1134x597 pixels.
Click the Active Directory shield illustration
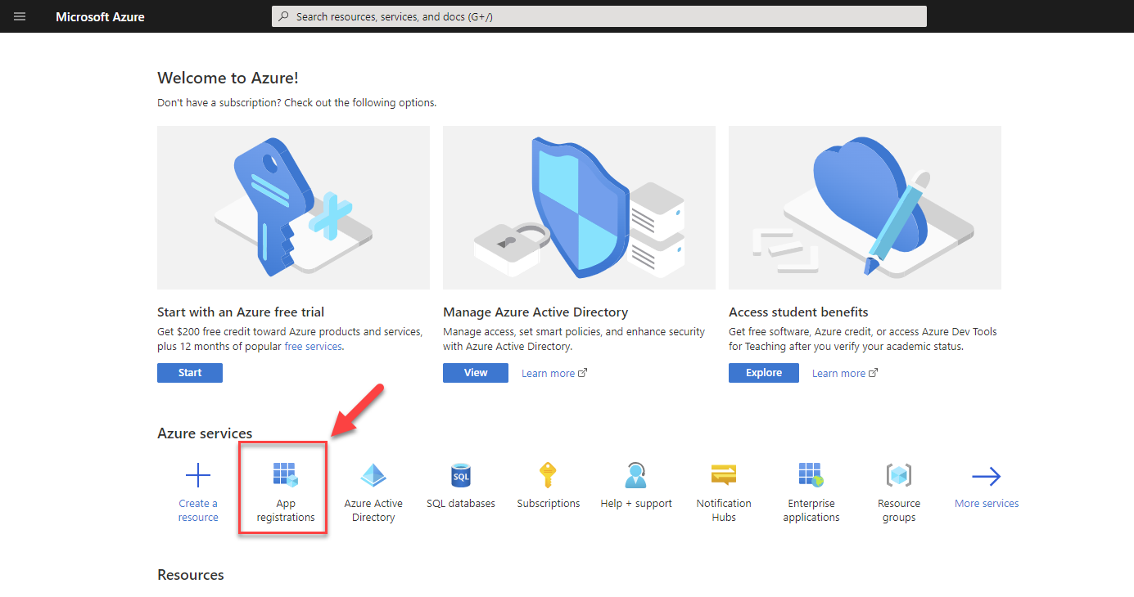point(579,208)
